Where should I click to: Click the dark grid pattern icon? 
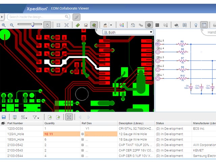pos(157,25)
